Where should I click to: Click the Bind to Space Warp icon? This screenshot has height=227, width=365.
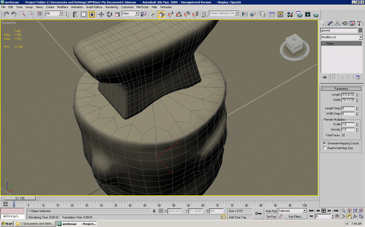pyautogui.click(x=40, y=15)
